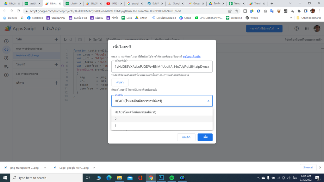Open Spotify from taskbar
This screenshot has height=182, width=324.
[x=172, y=178]
